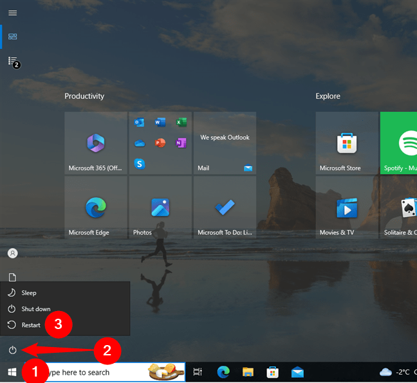This screenshot has height=383, width=417.
Task: Launch Excel from the Office folder tile
Action: [x=181, y=123]
